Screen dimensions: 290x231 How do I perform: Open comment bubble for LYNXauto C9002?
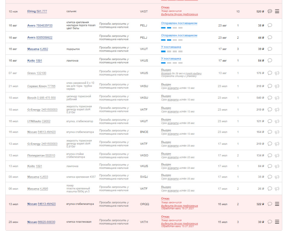point(270,121)
